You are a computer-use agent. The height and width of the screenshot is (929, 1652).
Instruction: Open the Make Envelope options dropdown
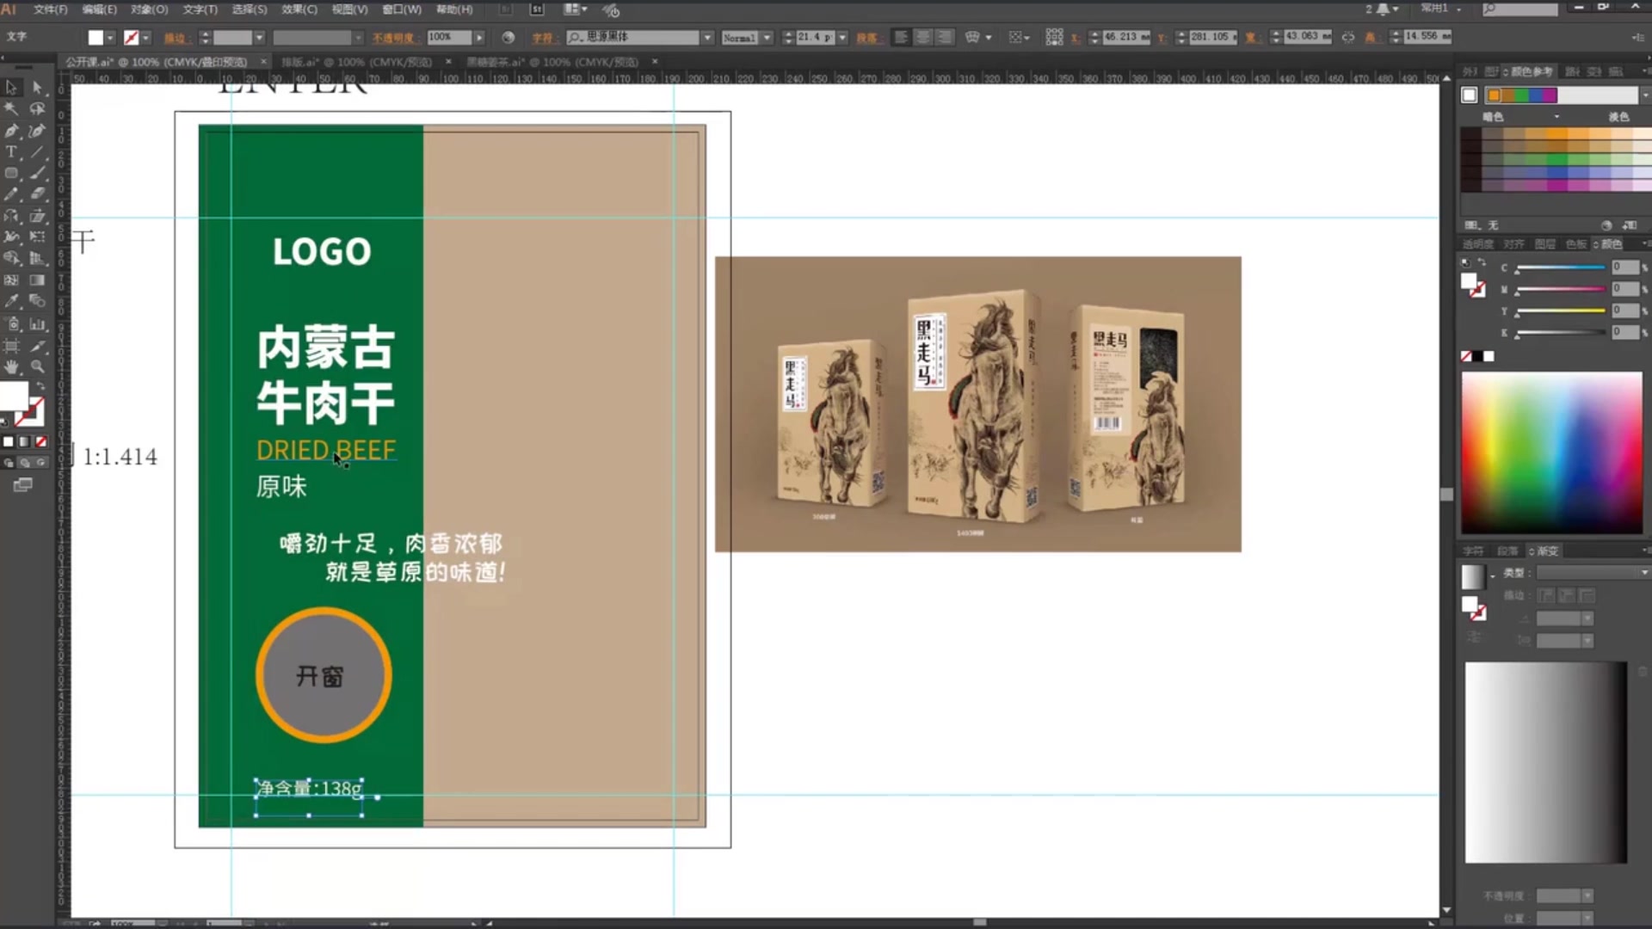[x=989, y=38]
